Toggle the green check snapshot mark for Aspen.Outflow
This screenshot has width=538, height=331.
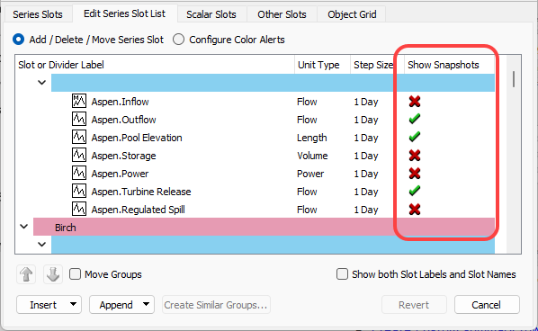(415, 119)
